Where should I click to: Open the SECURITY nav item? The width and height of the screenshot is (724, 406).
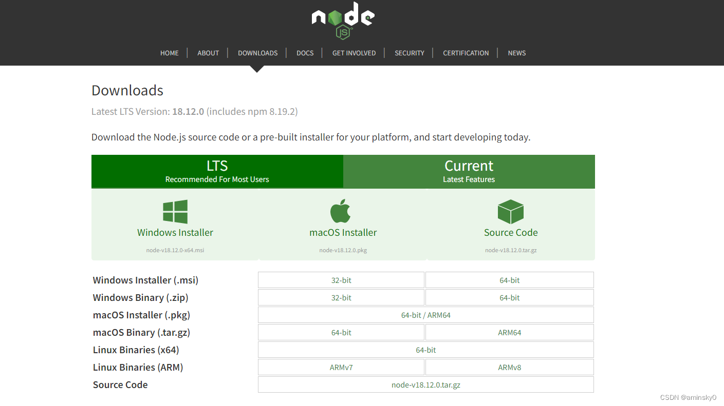click(410, 53)
